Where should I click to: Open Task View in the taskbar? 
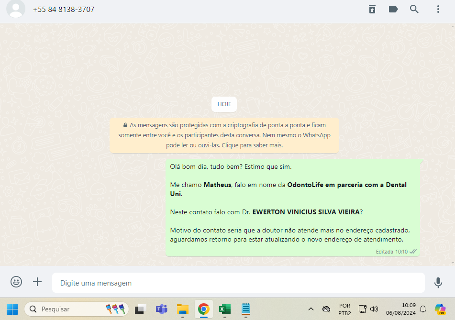pos(140,309)
